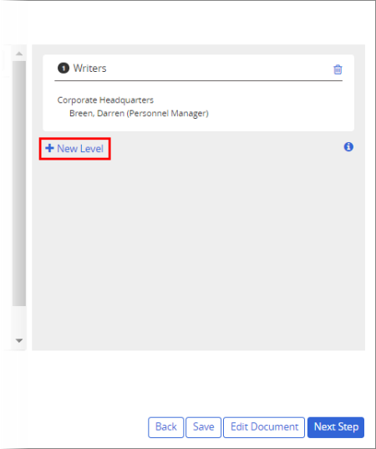Click the scrollbar track below the thumb
The height and width of the screenshot is (449, 376).
point(19,320)
